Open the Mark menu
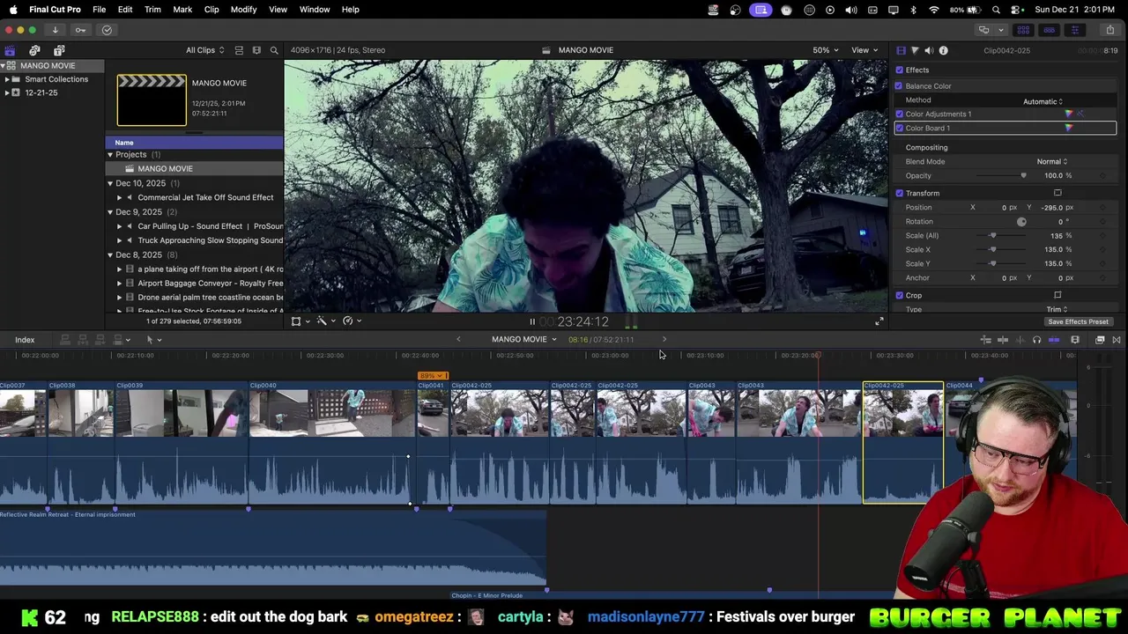1128x634 pixels. pos(182,9)
